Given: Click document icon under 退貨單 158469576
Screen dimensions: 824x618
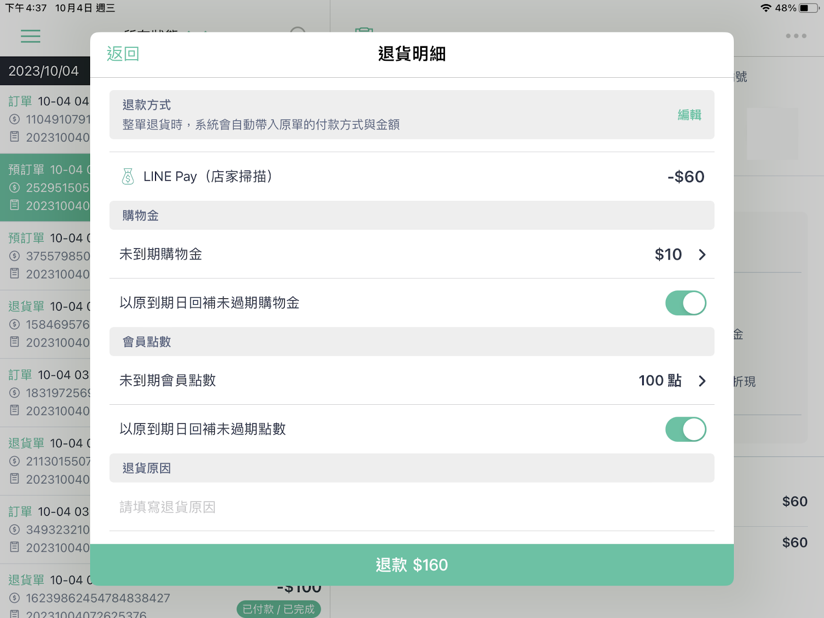Looking at the screenshot, I should (14, 342).
